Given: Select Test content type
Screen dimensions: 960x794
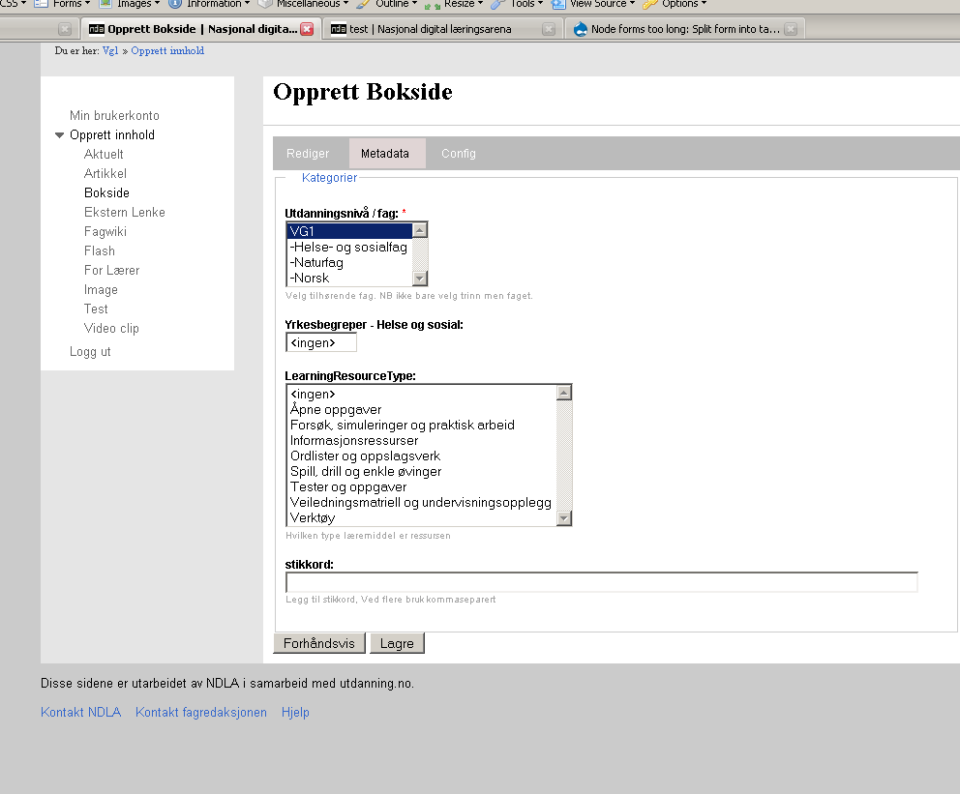Looking at the screenshot, I should point(96,309).
